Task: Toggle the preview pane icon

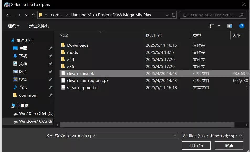Action: point(230,26)
